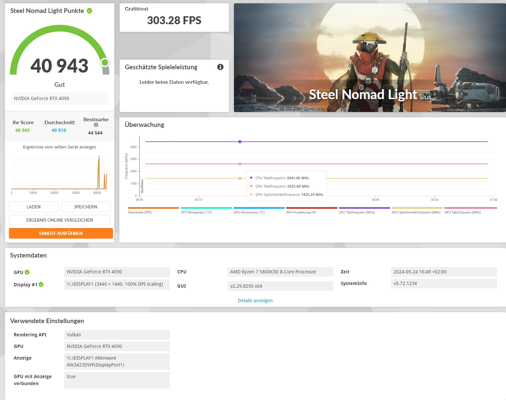Click the green score gauge indicator knob
Viewport: 506px width, 400px height.
coord(105,62)
